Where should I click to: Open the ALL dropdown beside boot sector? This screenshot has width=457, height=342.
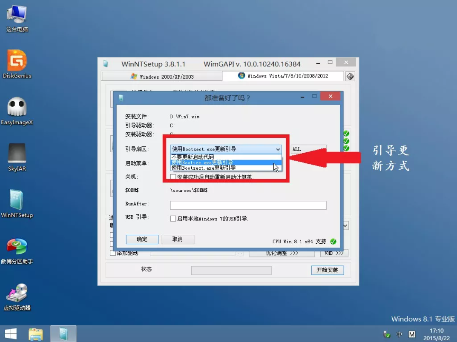308,149
